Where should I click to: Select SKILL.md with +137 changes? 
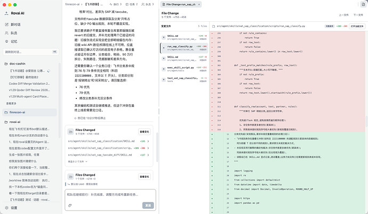184,59
